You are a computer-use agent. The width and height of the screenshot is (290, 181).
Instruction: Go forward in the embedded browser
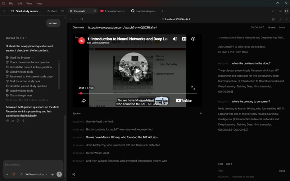(x=76, y=19)
